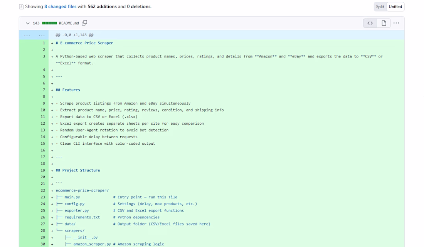Collapse the README.md file diff

28,23
